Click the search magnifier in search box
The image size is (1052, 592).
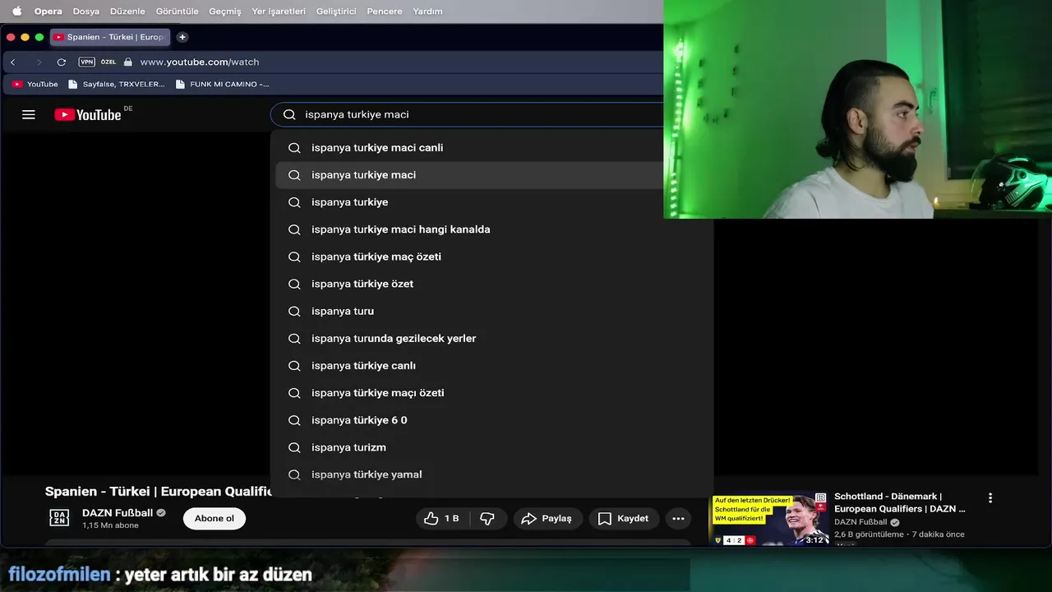pos(289,114)
